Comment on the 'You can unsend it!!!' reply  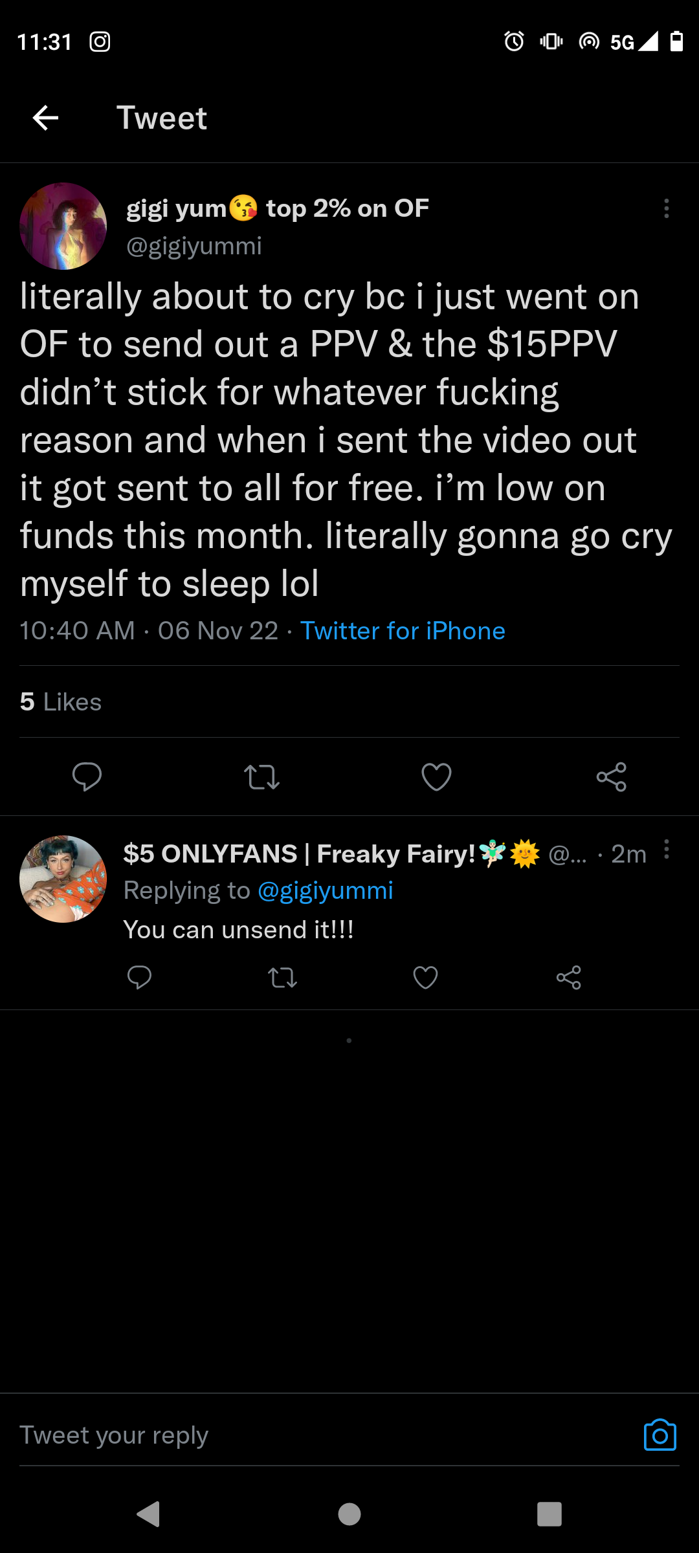pos(139,977)
